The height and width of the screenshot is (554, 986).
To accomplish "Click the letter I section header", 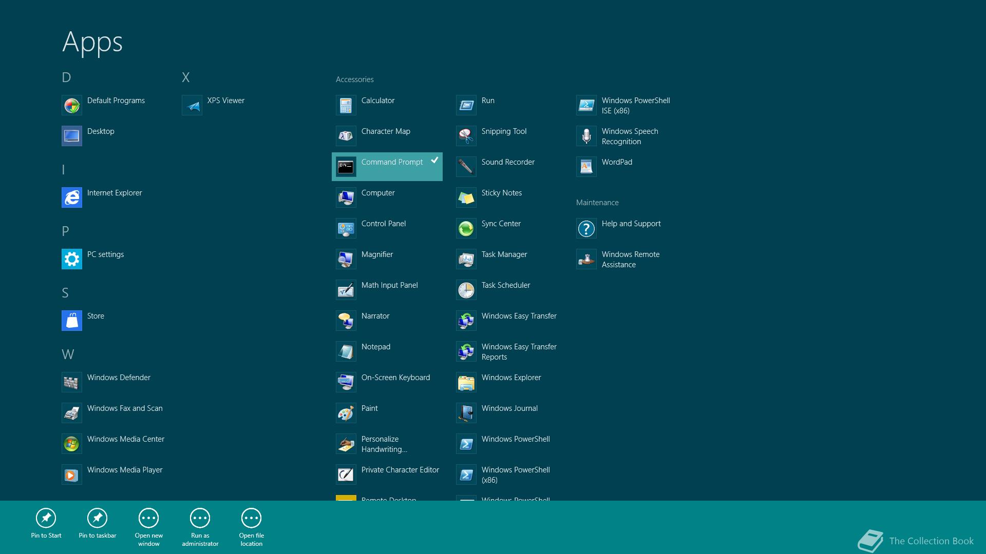I will click(x=63, y=170).
